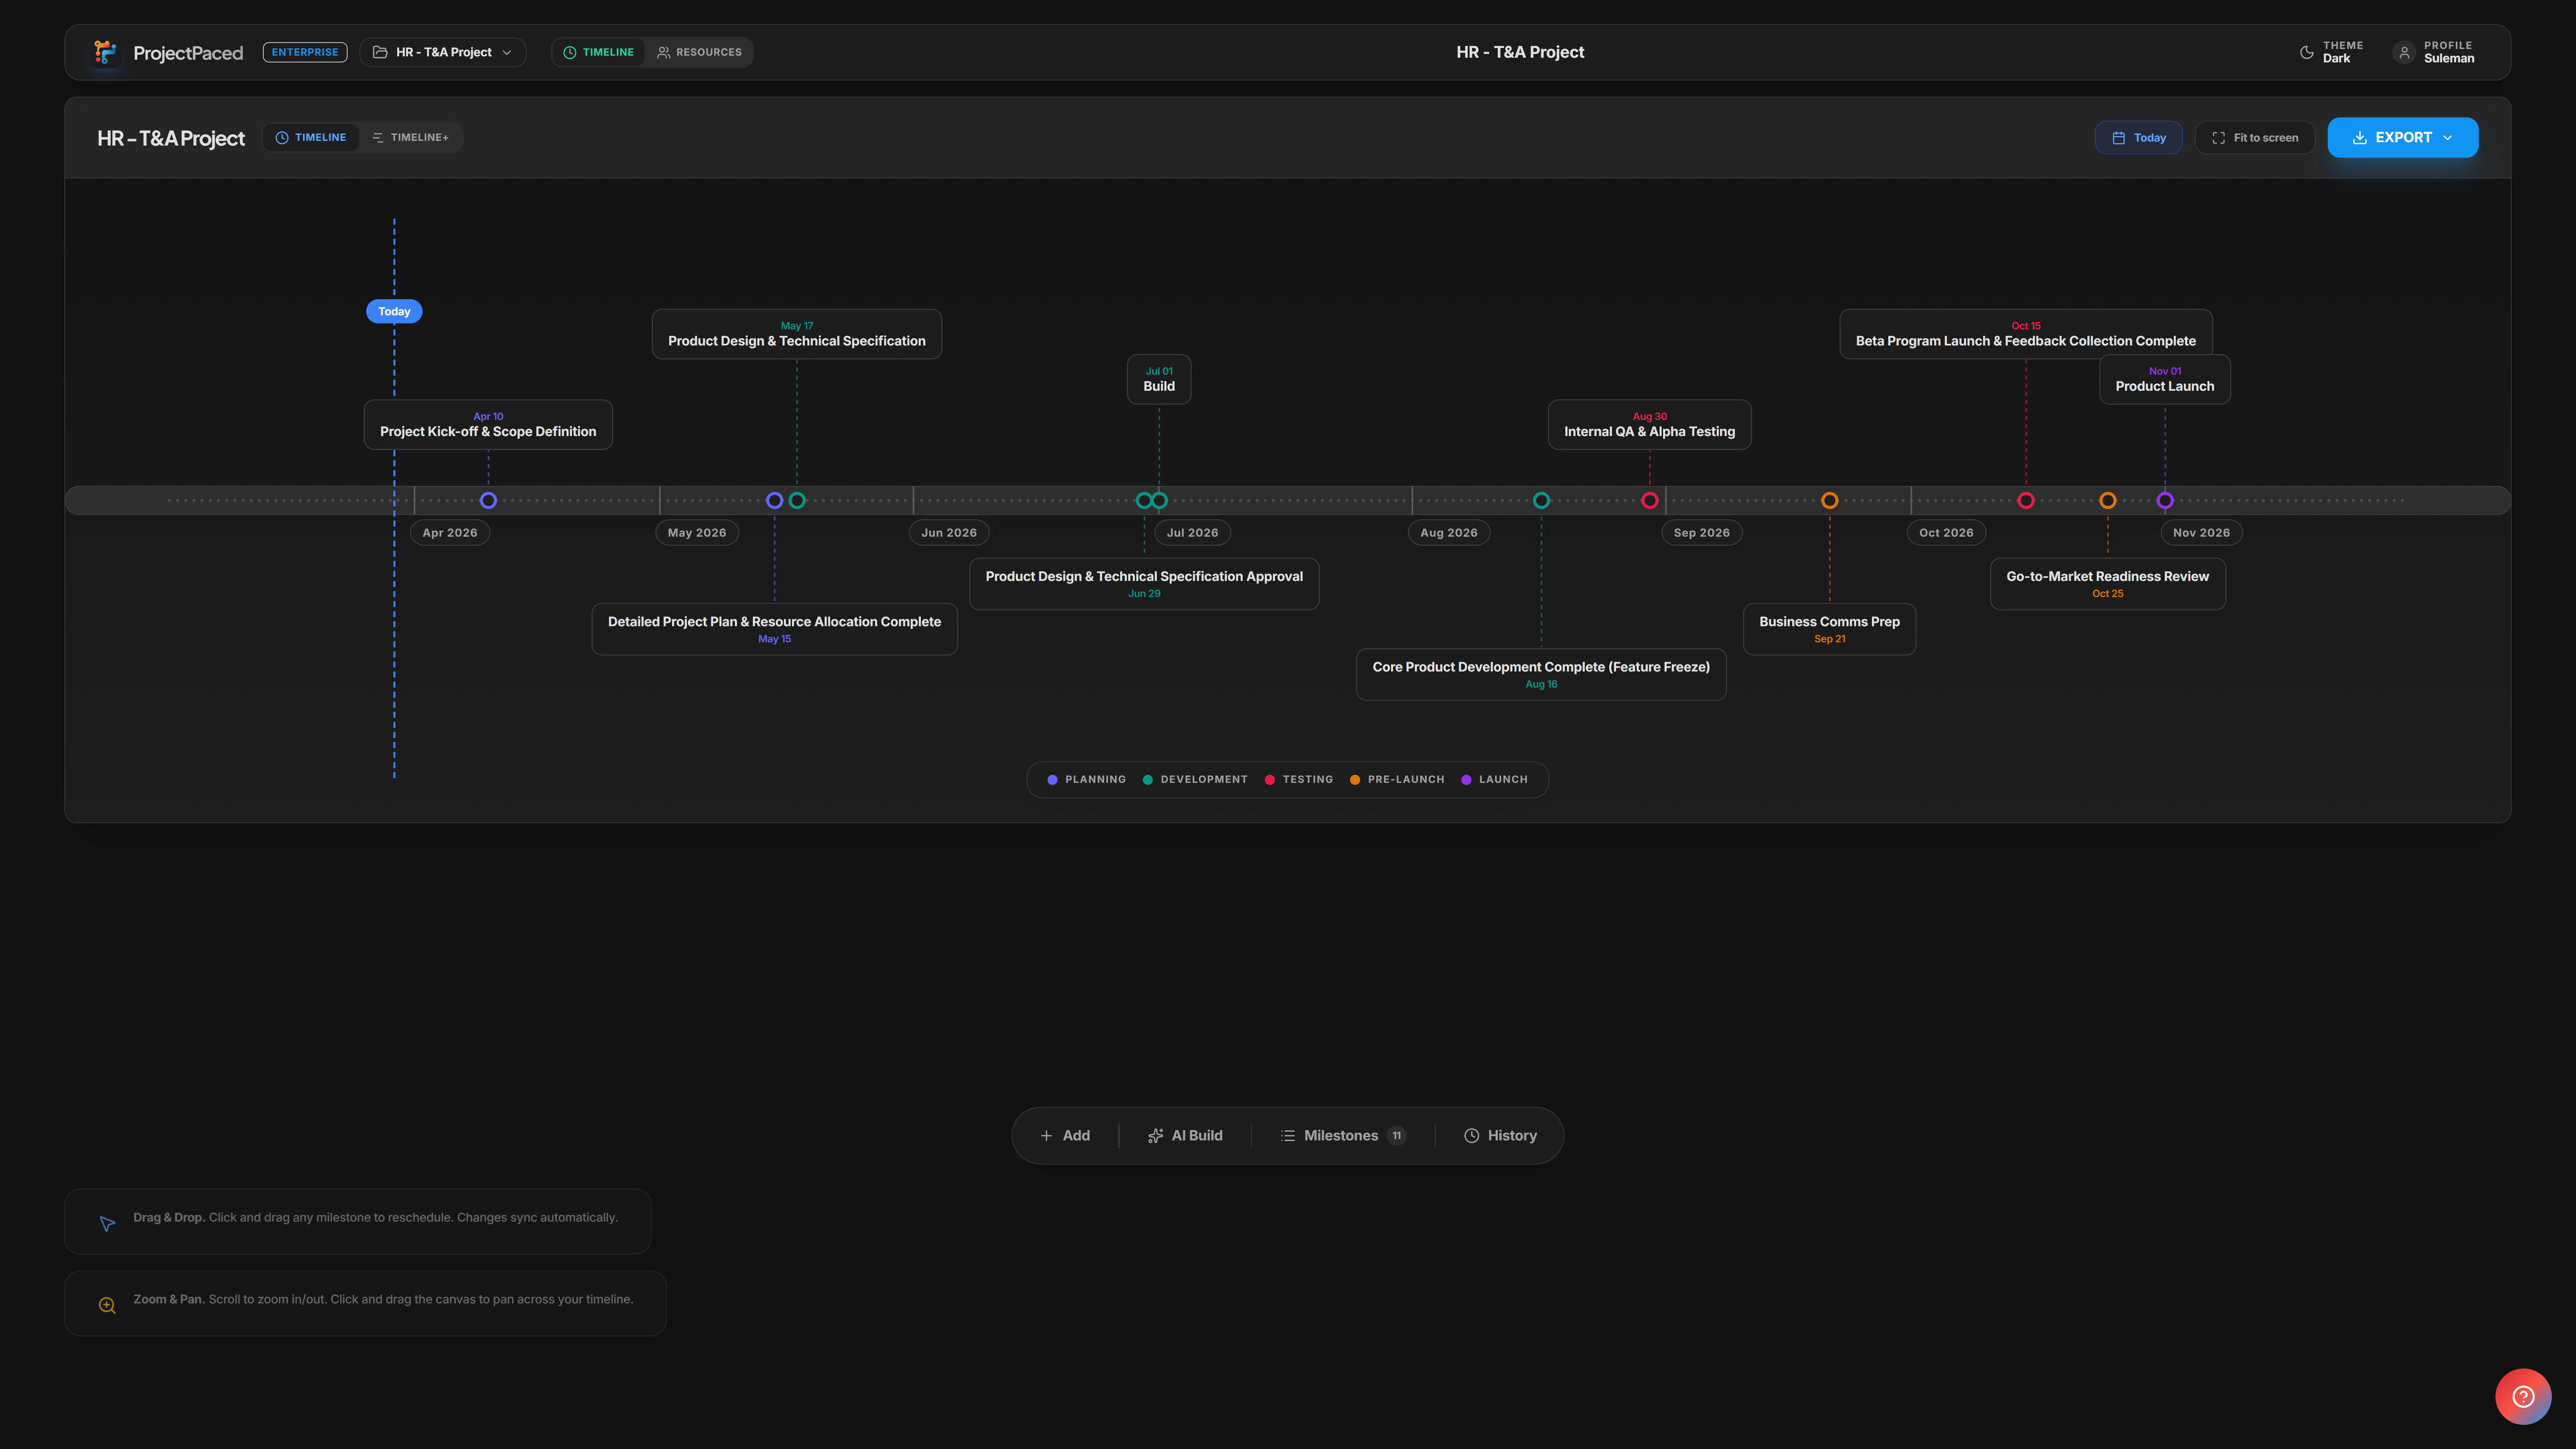Viewport: 2576px width, 1449px height.
Task: Select the Oct 15 Beta Program marker dot
Action: (2026, 500)
